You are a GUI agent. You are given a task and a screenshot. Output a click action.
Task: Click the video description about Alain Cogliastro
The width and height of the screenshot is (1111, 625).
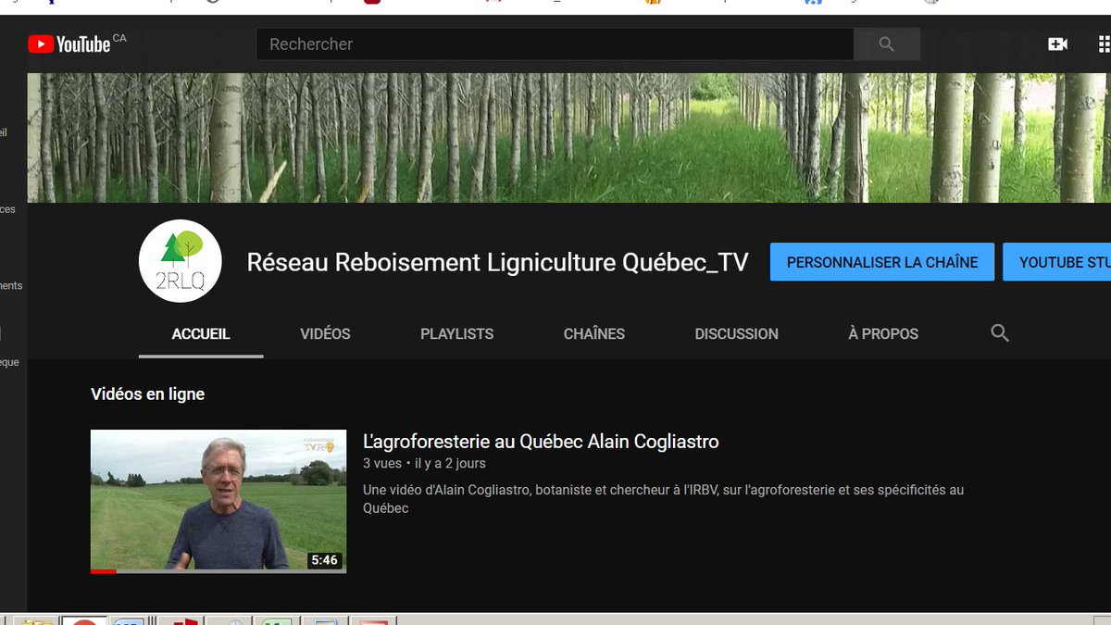pyautogui.click(x=663, y=499)
